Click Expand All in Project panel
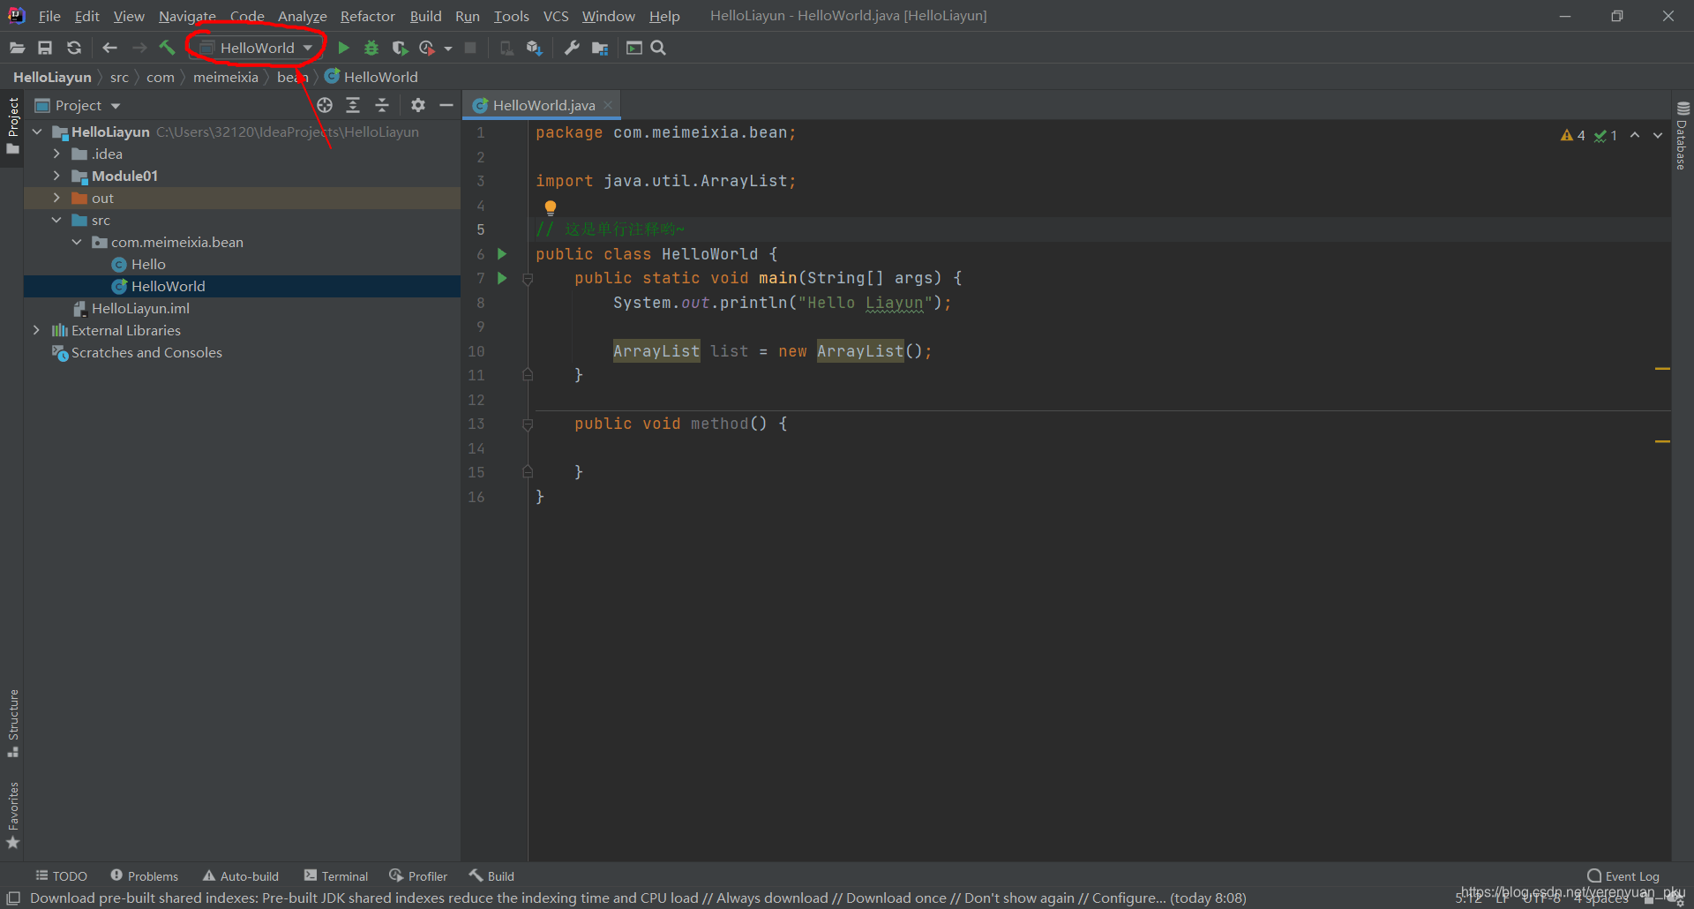Screen dimensions: 1694x909 pyautogui.click(x=353, y=105)
